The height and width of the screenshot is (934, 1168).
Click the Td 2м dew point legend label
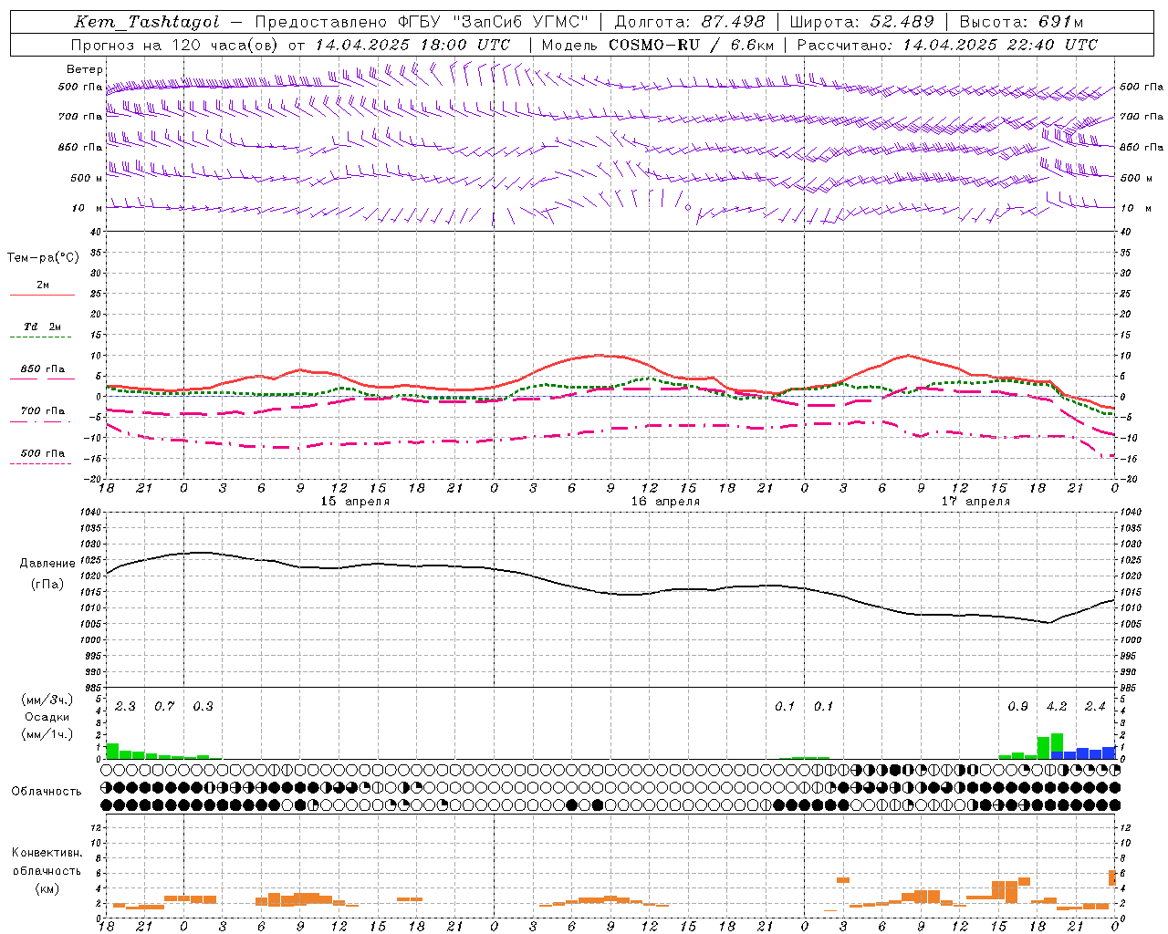[43, 327]
